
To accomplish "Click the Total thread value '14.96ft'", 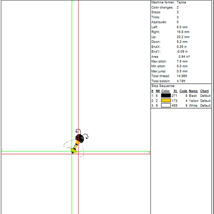I will point(182,76).
